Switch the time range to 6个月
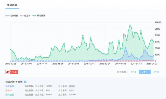Screen dimensions: 166x99 pyautogui.click(x=156, y=72)
